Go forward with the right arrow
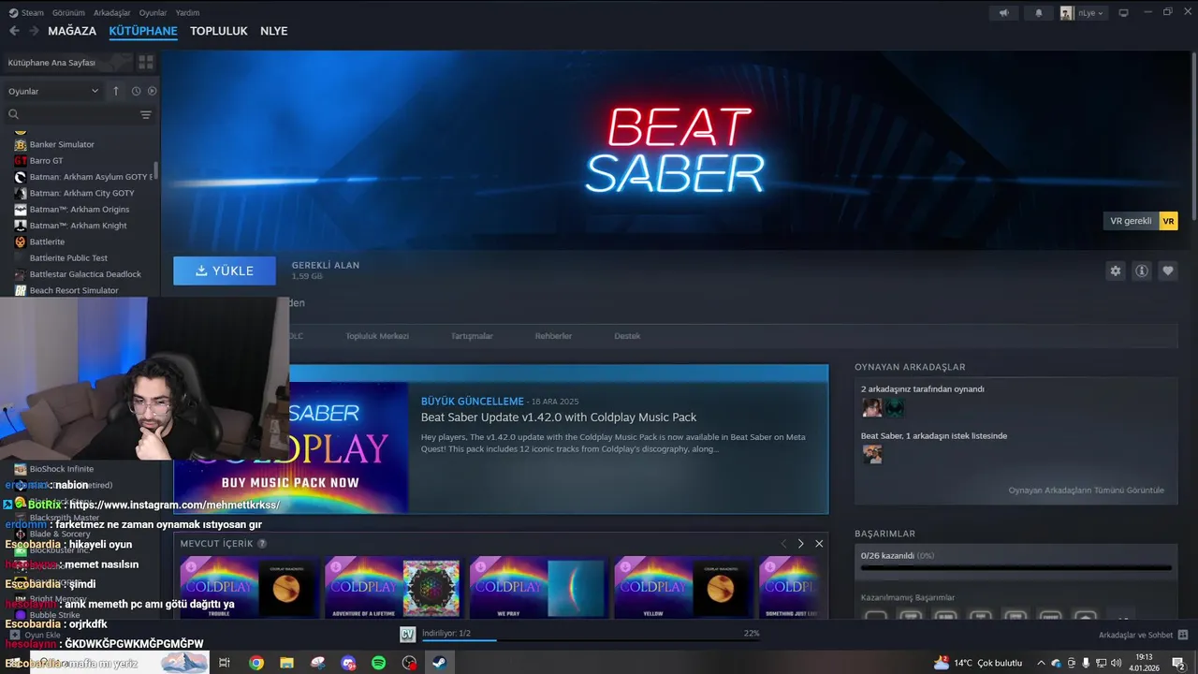This screenshot has width=1198, height=674. pos(34,31)
